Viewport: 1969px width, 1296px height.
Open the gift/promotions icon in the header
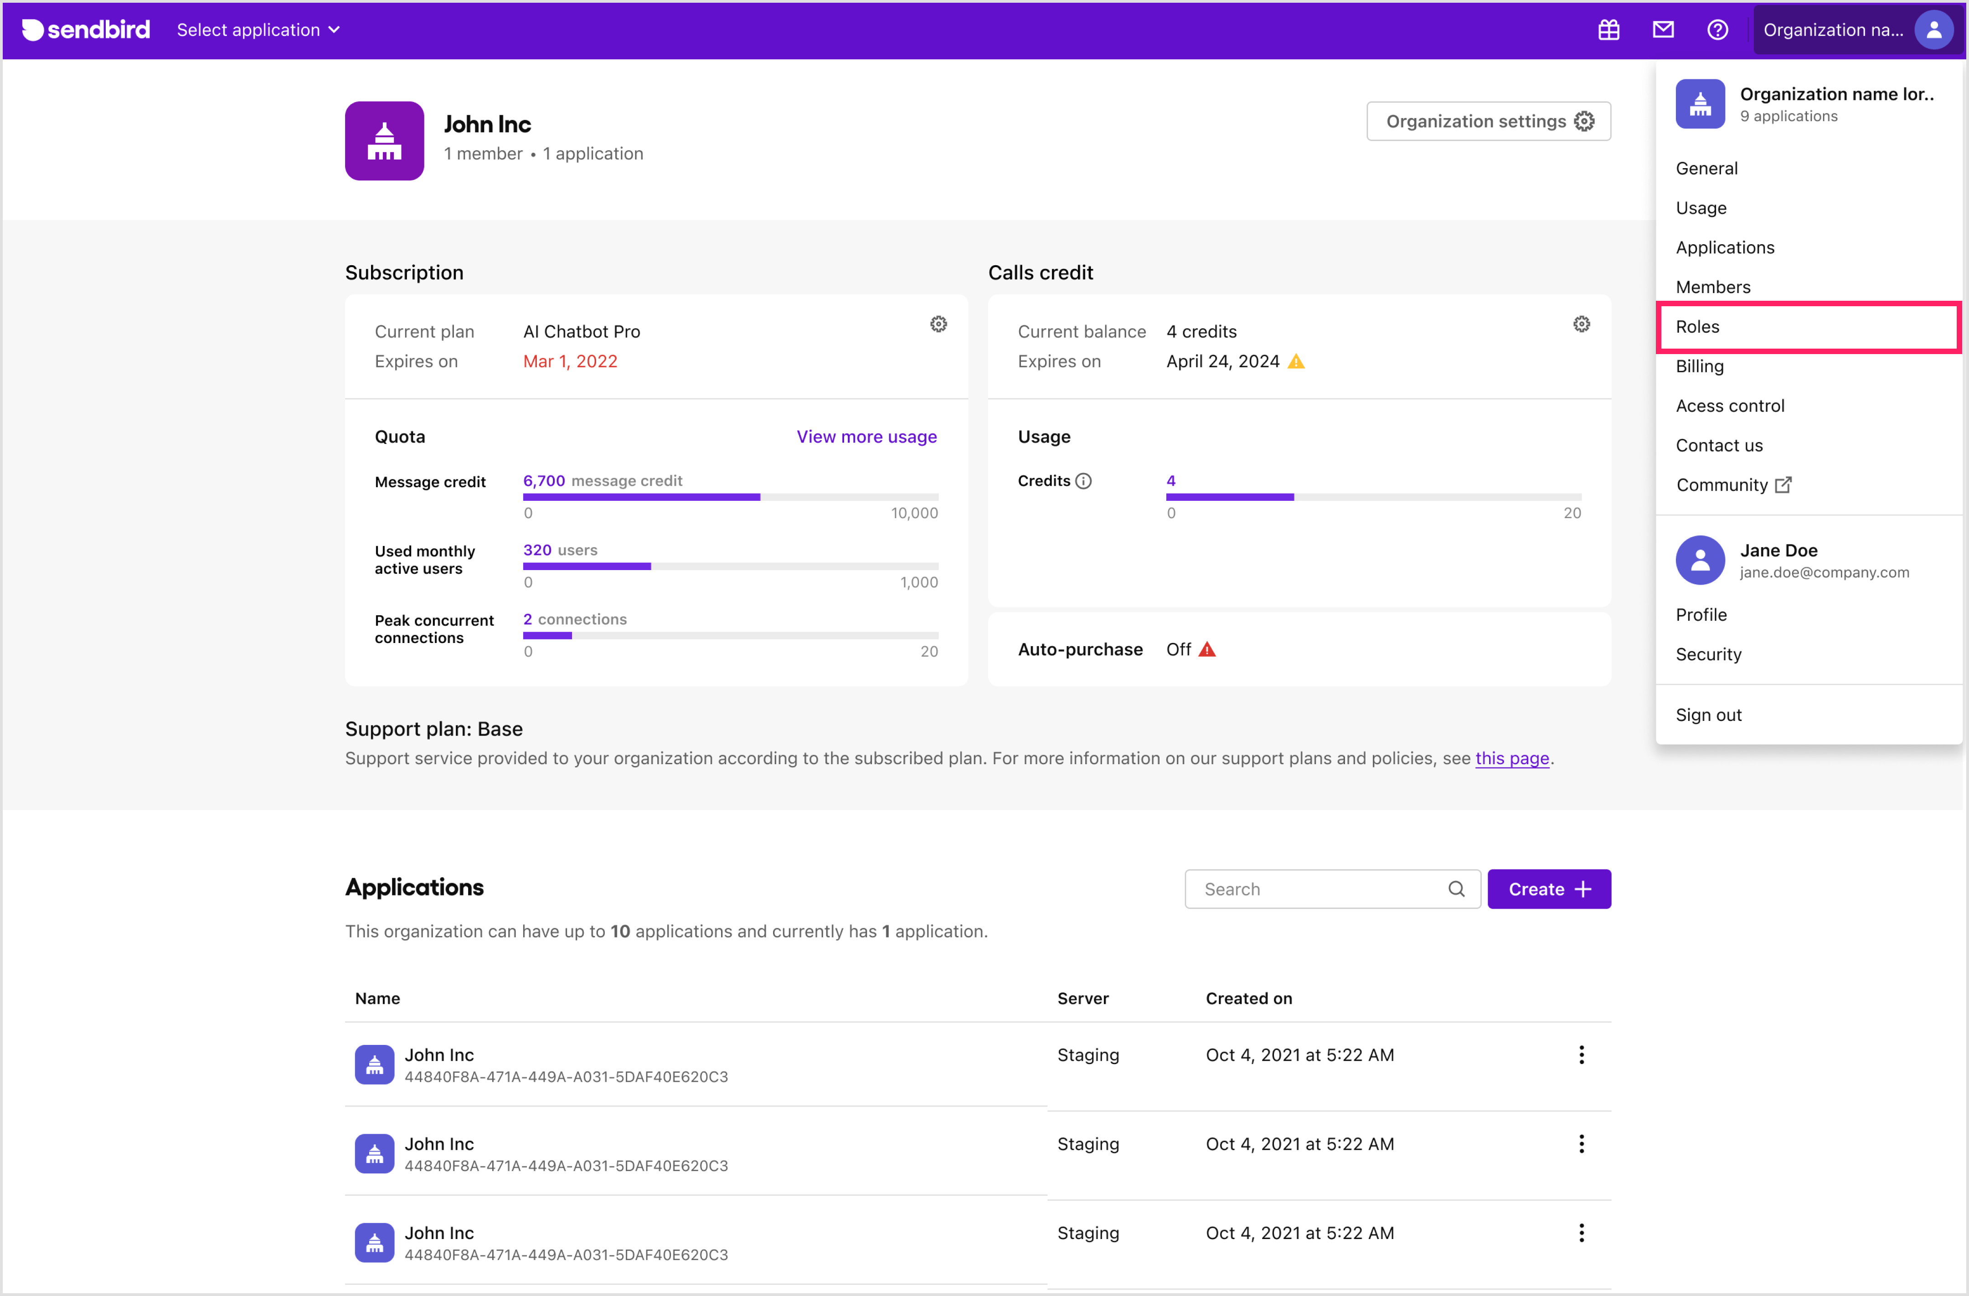click(1608, 30)
